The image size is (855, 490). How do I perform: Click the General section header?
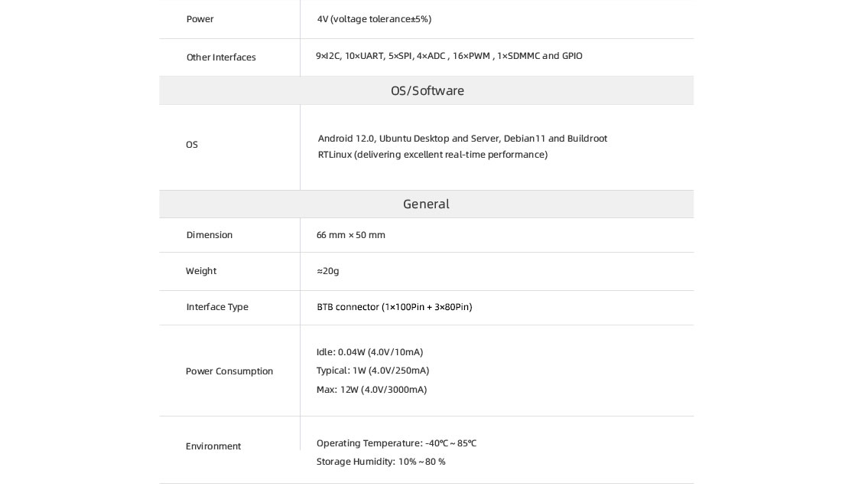(x=426, y=204)
